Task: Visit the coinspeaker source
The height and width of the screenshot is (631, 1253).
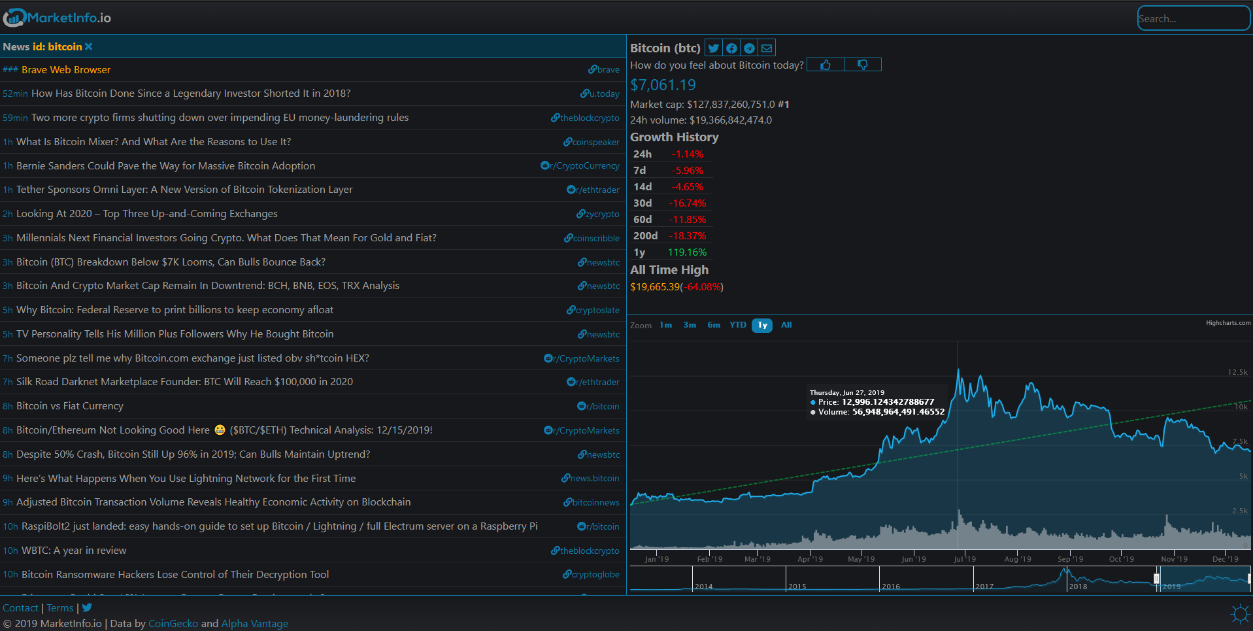Action: (591, 142)
